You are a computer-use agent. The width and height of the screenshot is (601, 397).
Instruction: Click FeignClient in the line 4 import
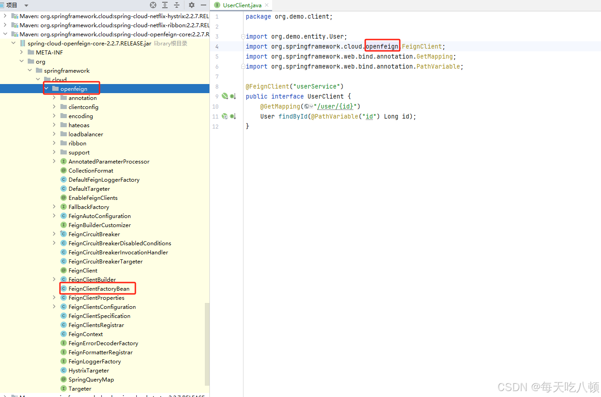click(x=422, y=46)
